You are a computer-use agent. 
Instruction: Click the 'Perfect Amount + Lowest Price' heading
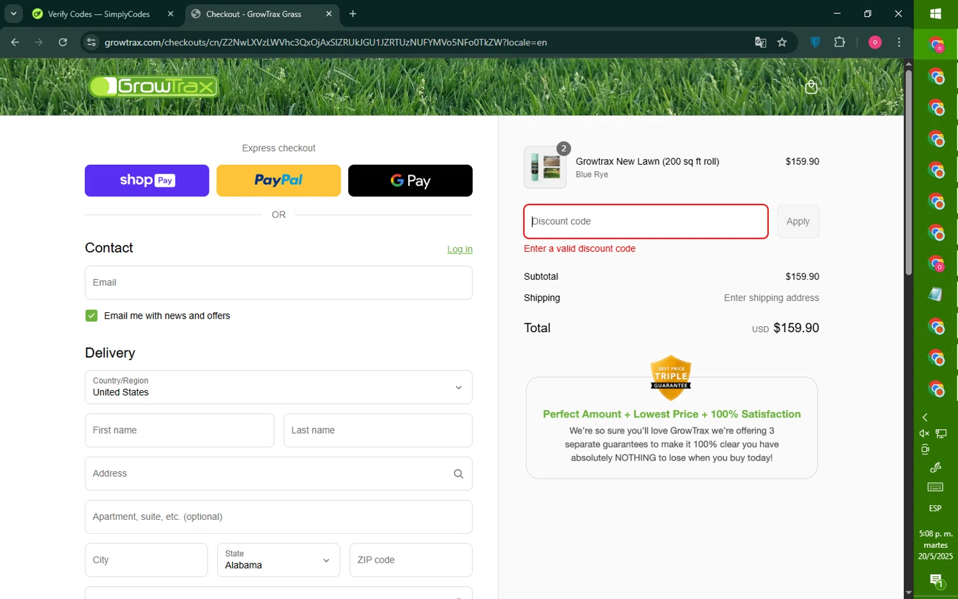672,414
